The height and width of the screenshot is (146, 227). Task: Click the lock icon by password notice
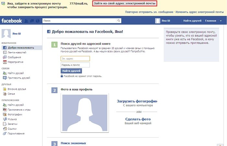pyautogui.click(x=62, y=76)
